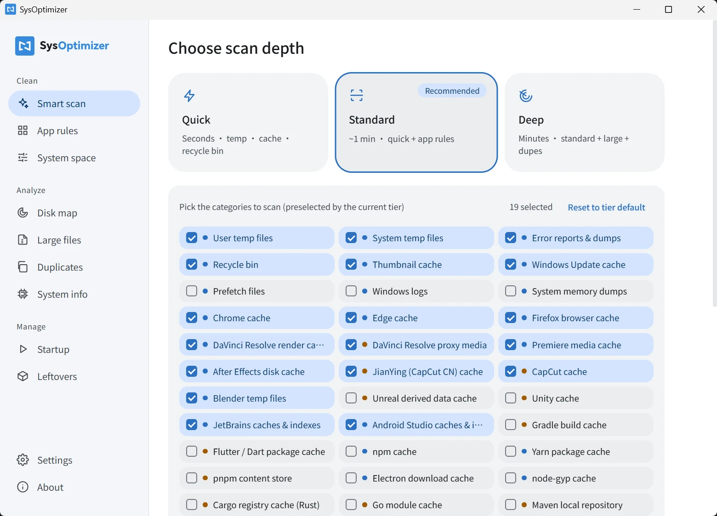The width and height of the screenshot is (717, 516).
Task: Go to Leftovers page
Action: click(x=74, y=376)
